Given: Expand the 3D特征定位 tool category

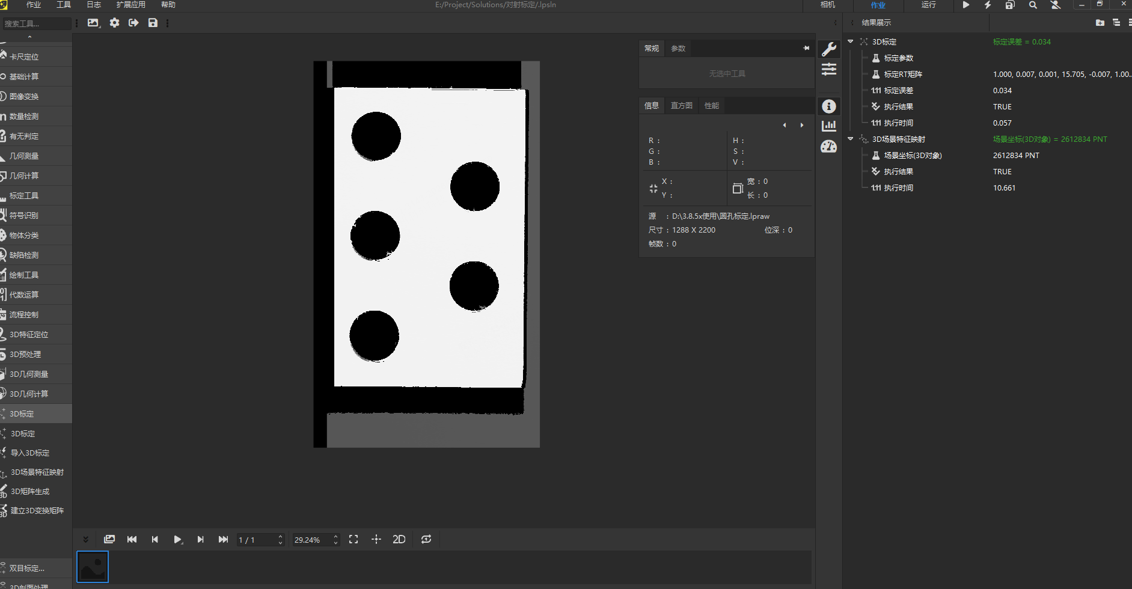Looking at the screenshot, I should 36,334.
